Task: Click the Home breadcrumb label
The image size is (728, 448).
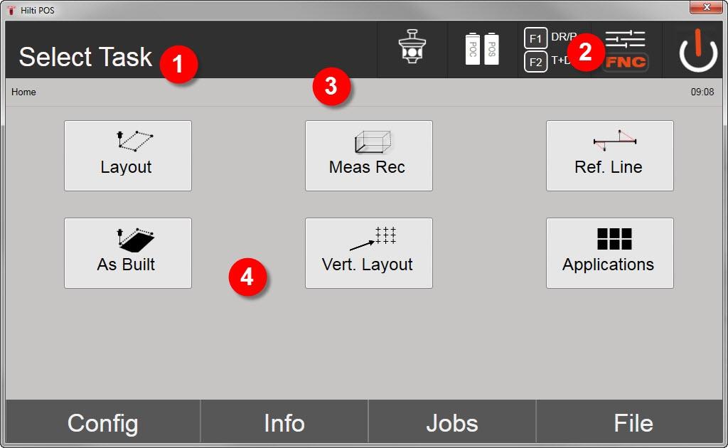Action: (x=23, y=92)
